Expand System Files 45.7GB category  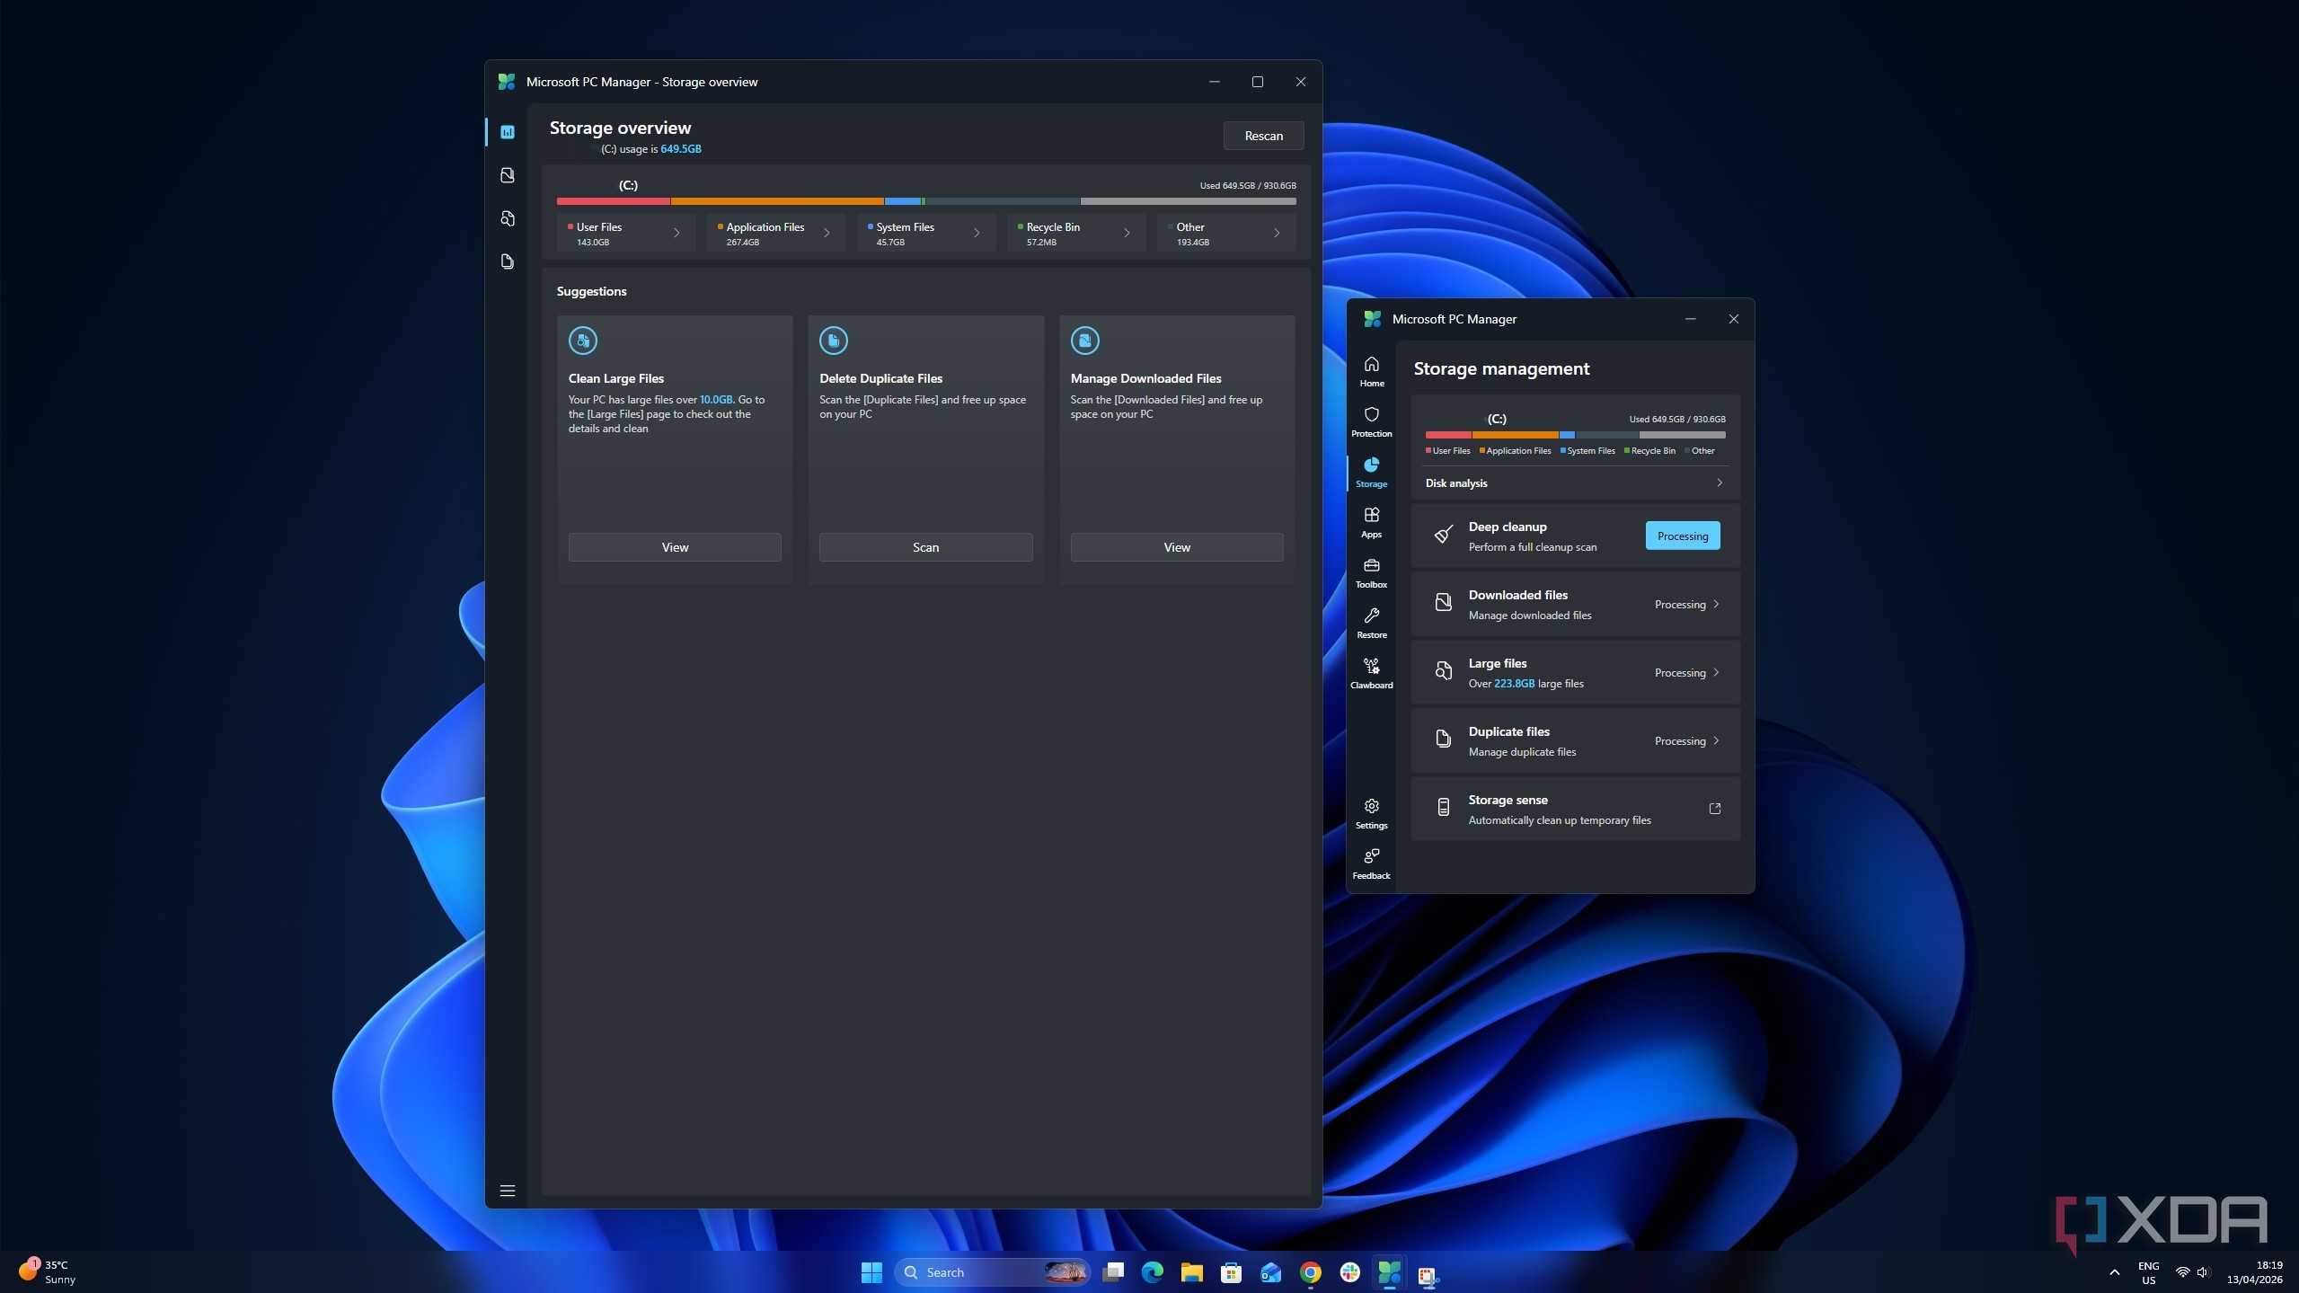click(x=926, y=234)
